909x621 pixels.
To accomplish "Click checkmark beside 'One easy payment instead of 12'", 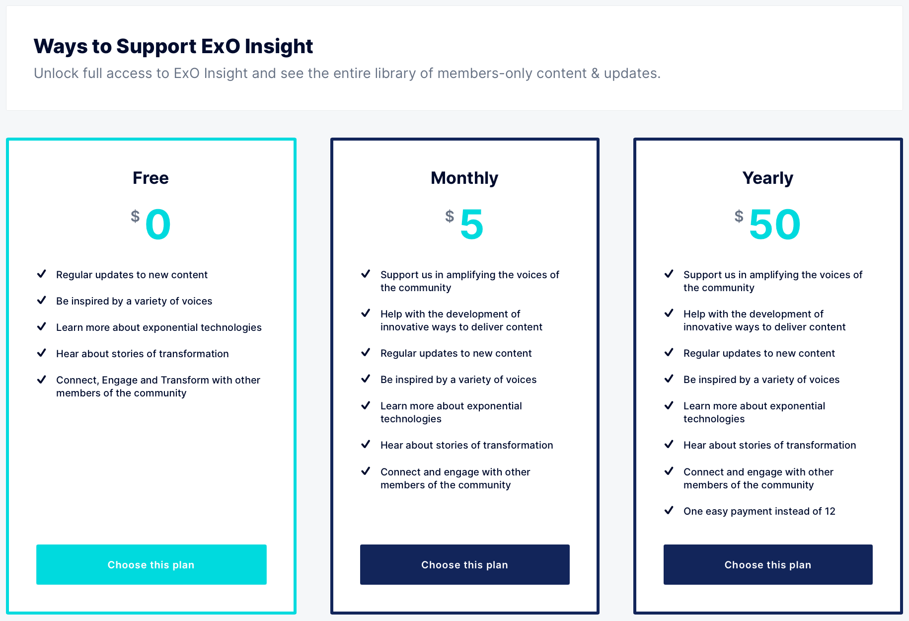I will pyautogui.click(x=669, y=510).
